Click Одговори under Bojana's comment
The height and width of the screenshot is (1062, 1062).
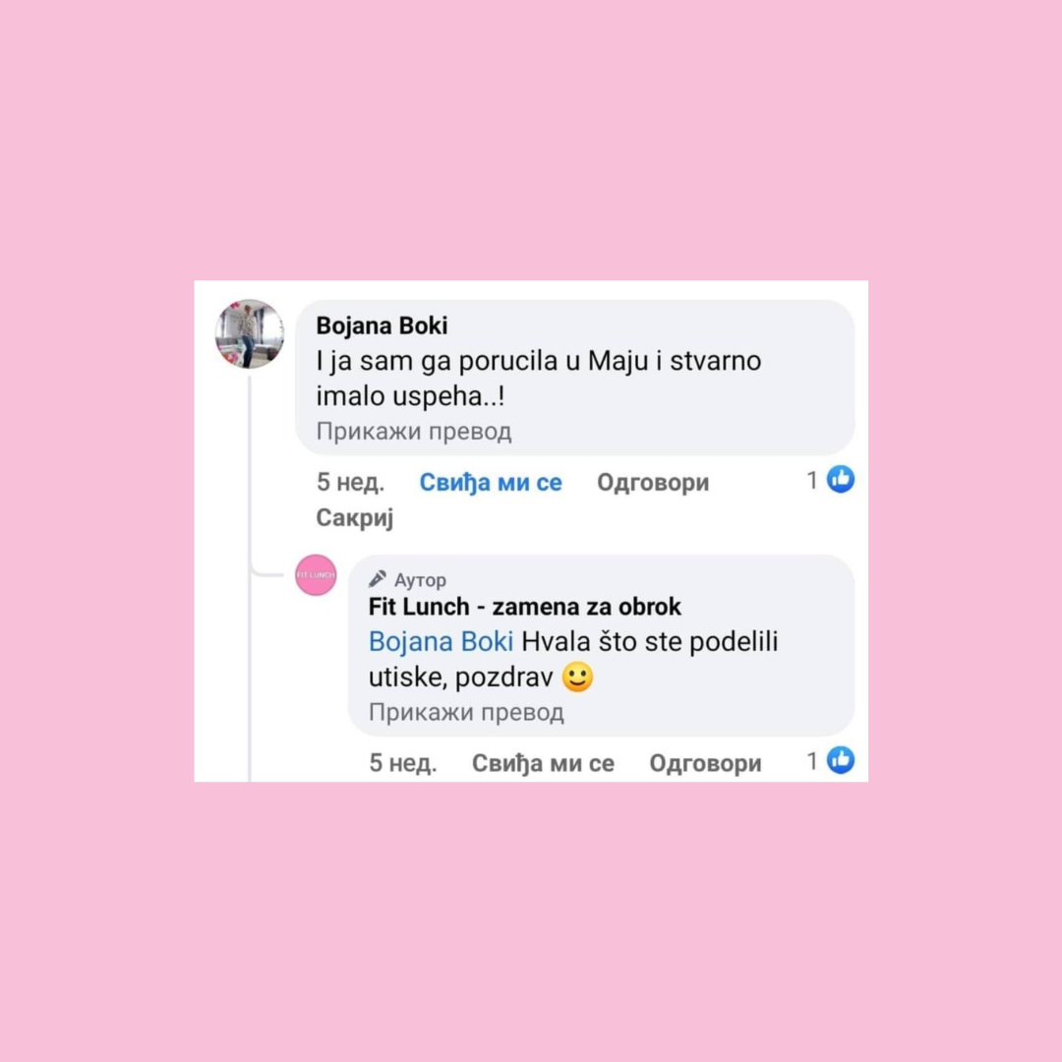click(653, 482)
